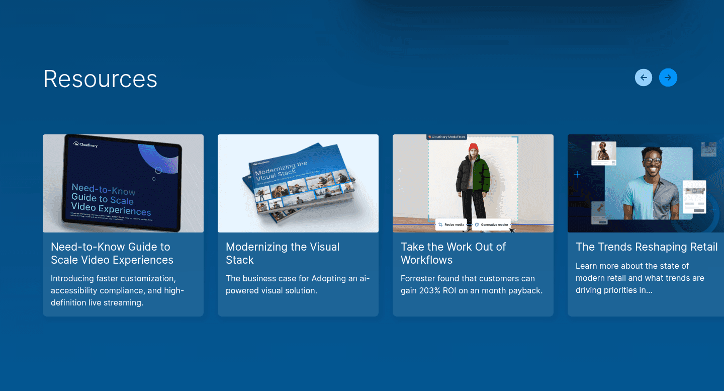Click the Forrester 203% ROI description text
The image size is (724, 391).
[472, 284]
